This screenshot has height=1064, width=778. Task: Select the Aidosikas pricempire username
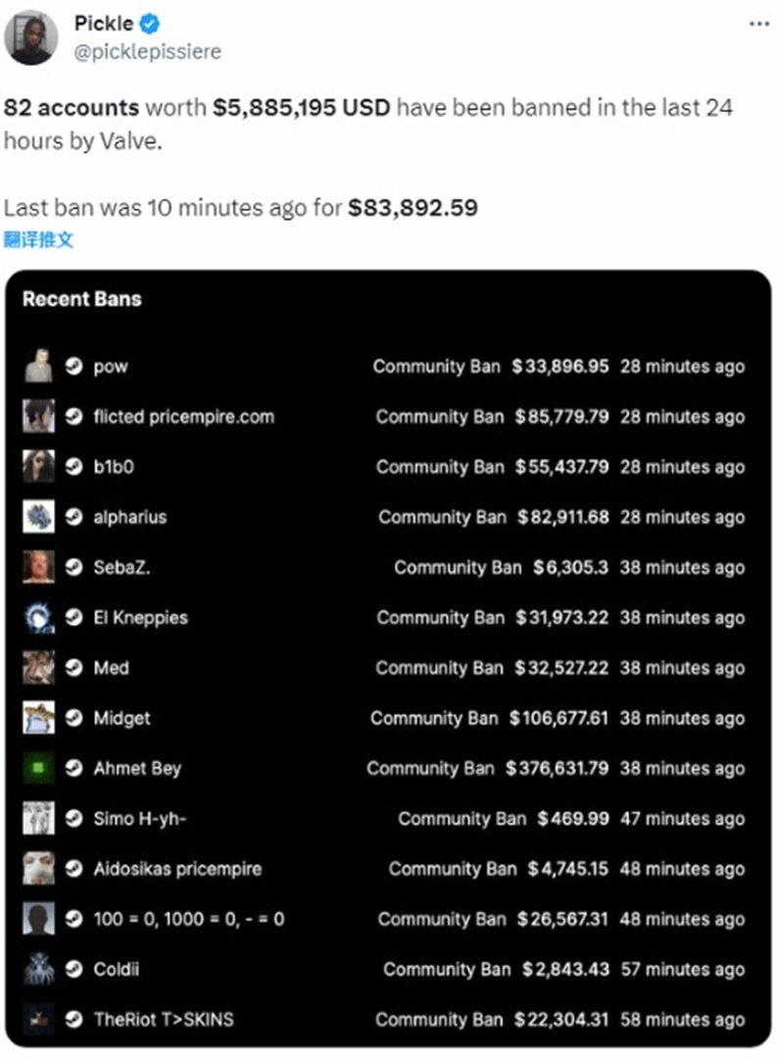177,869
